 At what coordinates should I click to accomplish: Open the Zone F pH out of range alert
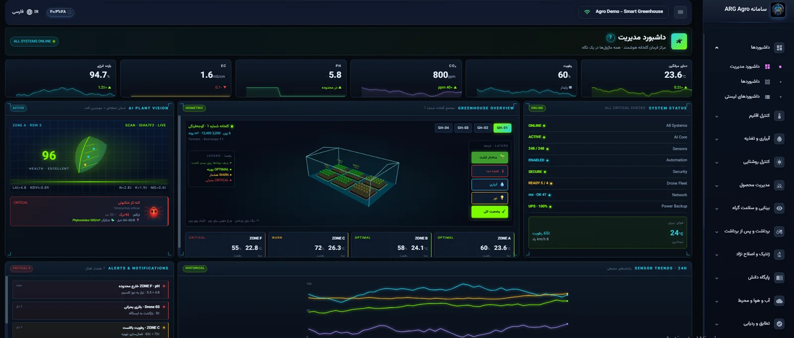(x=90, y=289)
